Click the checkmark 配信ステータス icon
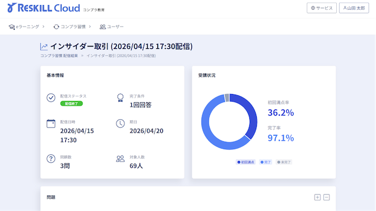This screenshot has width=376, height=211. click(x=51, y=98)
